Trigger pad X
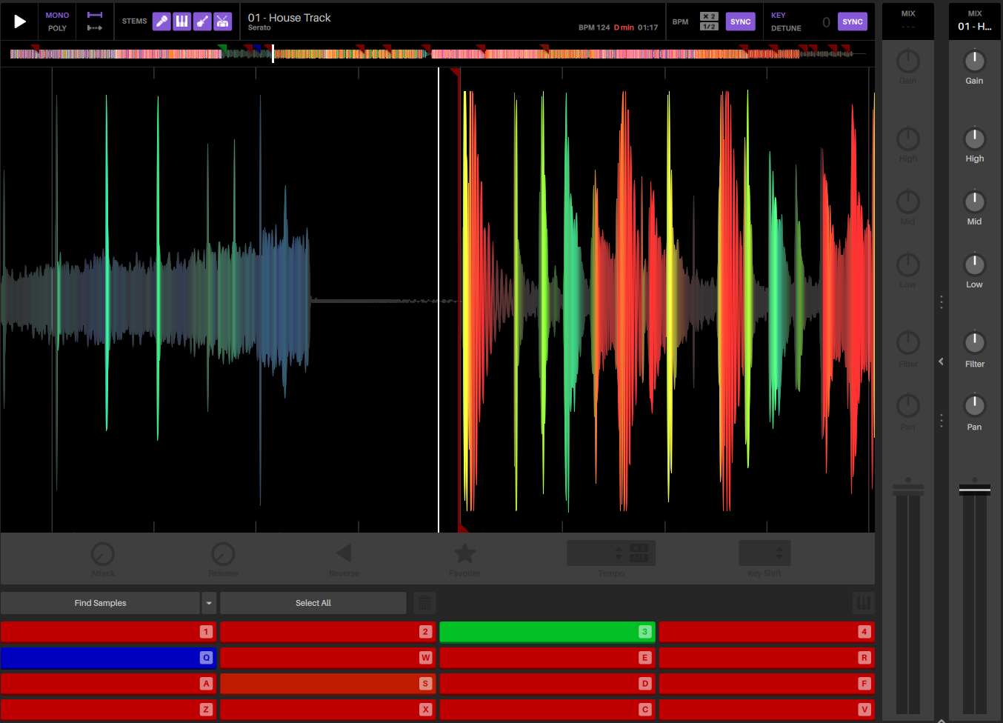Image resolution: width=1003 pixels, height=723 pixels. tap(327, 710)
